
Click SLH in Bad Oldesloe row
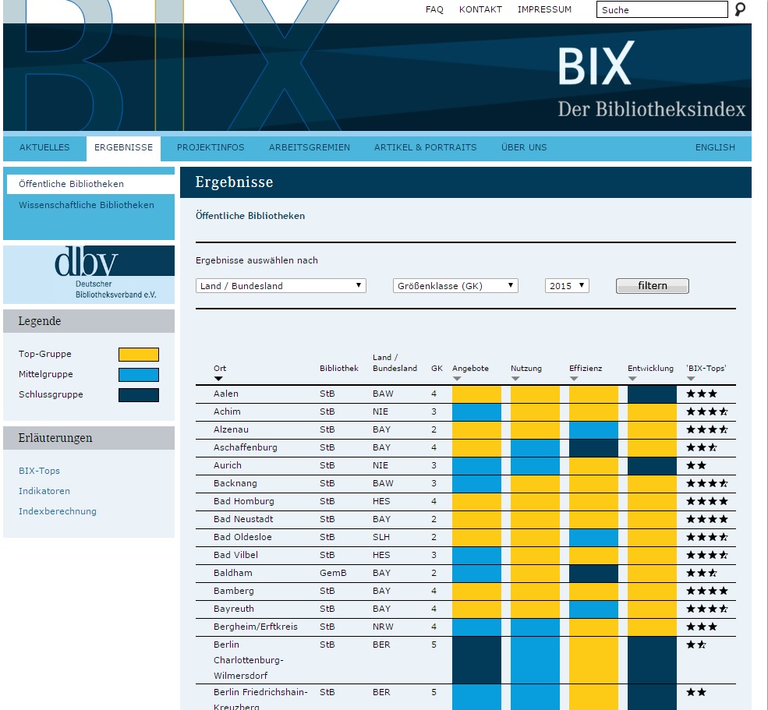[x=381, y=537]
